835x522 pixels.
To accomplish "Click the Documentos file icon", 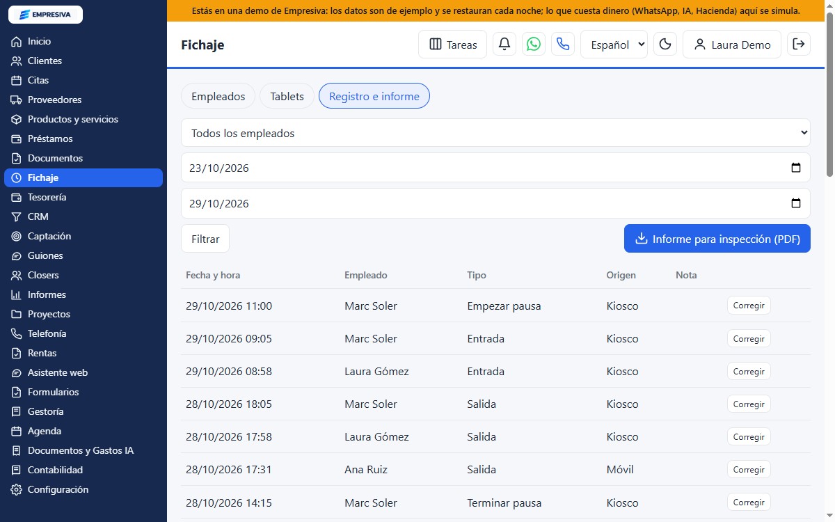I will [17, 159].
